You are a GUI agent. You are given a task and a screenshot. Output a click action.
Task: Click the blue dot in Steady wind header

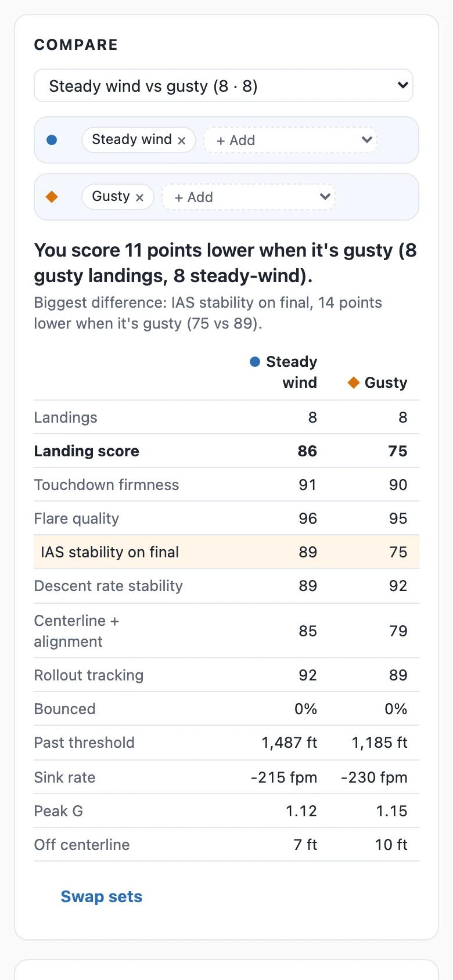click(x=254, y=362)
